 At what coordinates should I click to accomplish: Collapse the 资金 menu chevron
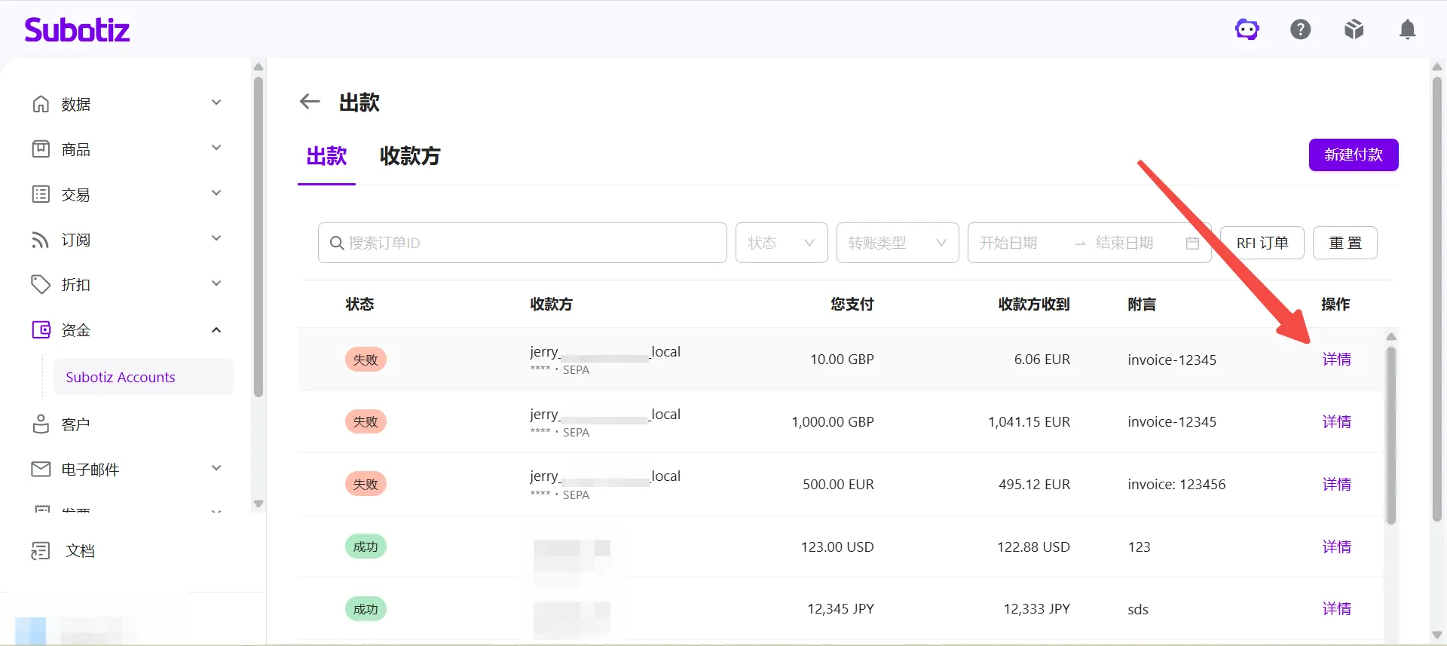(x=216, y=330)
